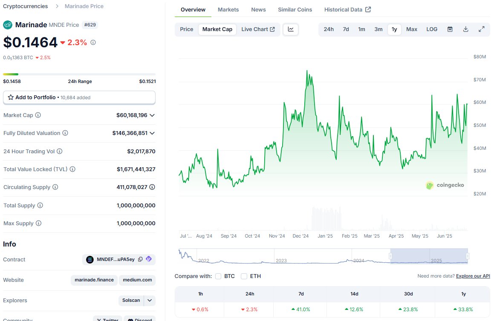The image size is (494, 321).
Task: Click right handle of chart range selector
Action: coord(468,256)
